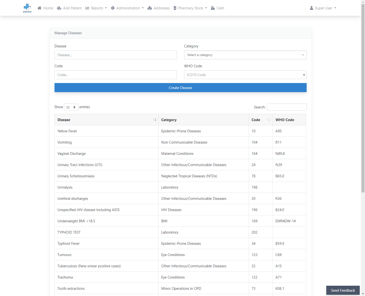Sort table by Code column arrows
365x296 pixels.
pos(269,120)
